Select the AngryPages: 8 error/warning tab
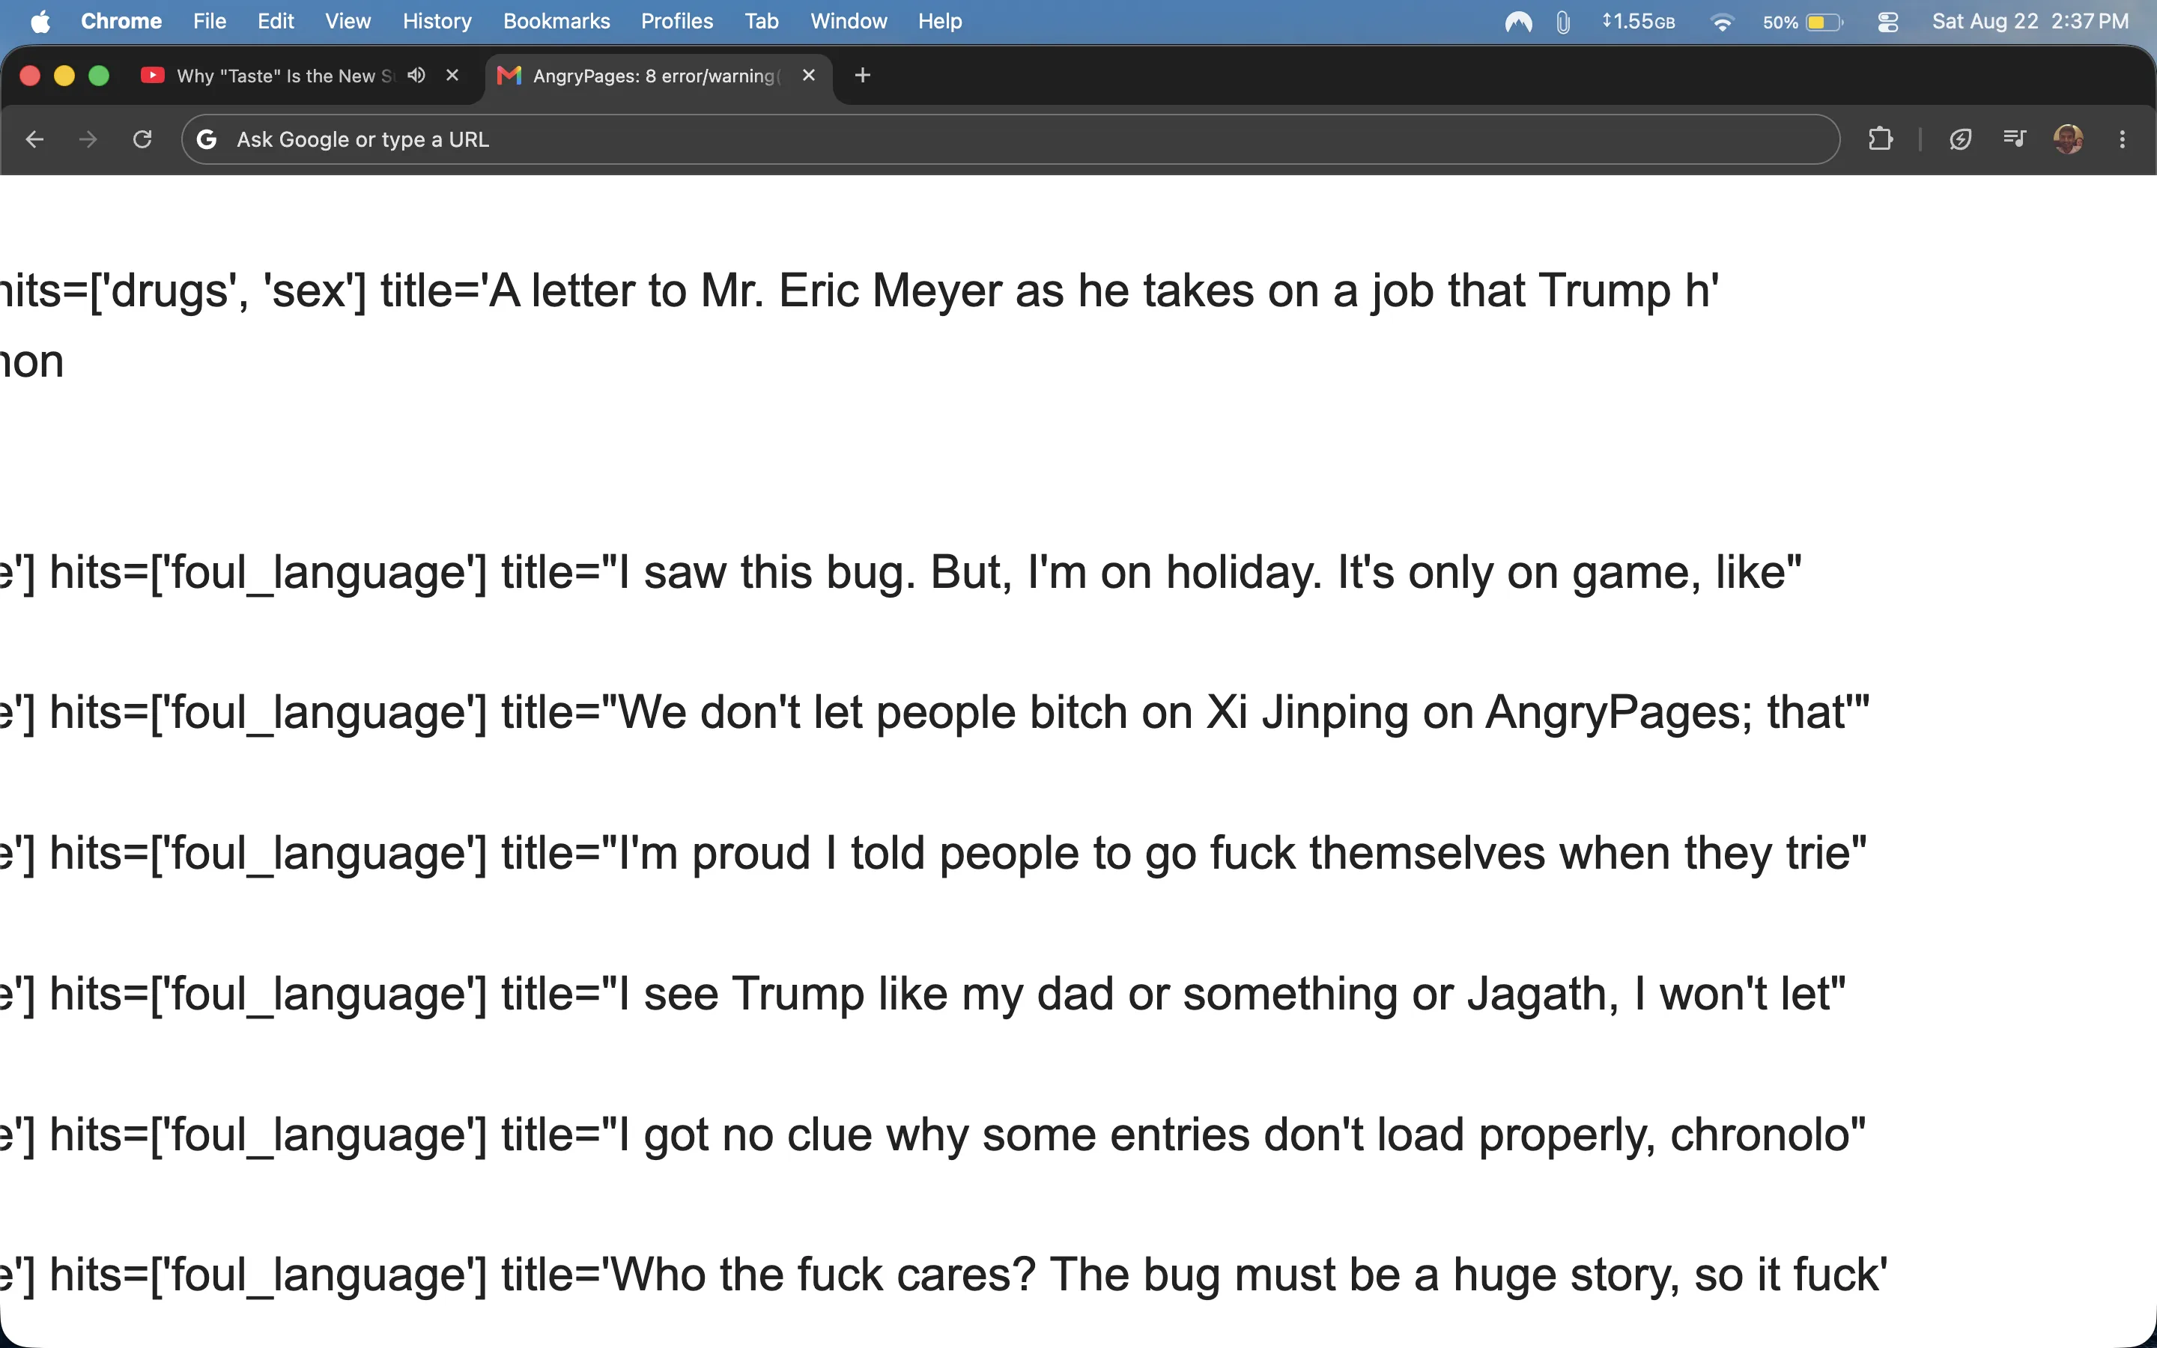The image size is (2157, 1348). click(657, 76)
